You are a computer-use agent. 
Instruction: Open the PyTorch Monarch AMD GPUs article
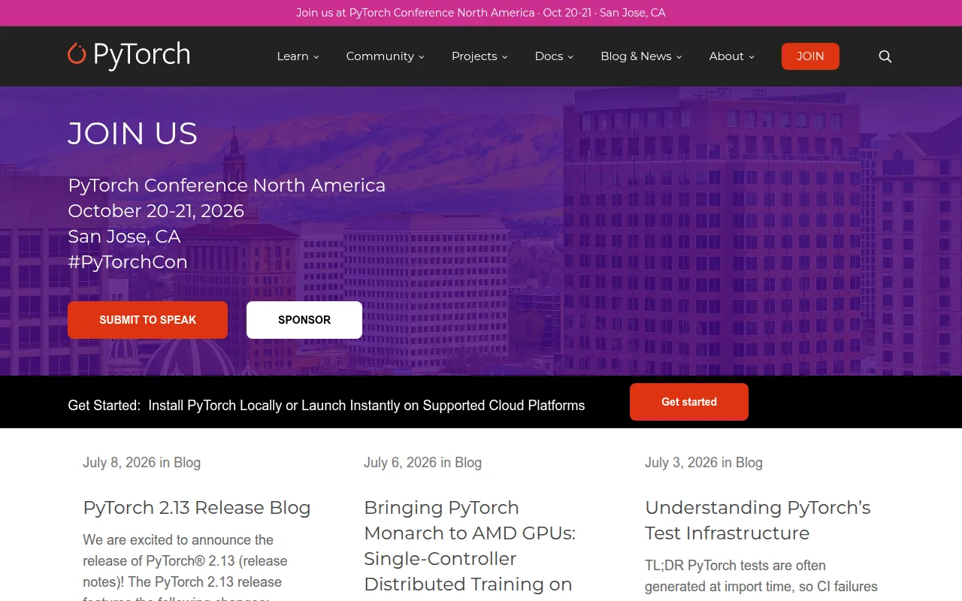coord(470,546)
